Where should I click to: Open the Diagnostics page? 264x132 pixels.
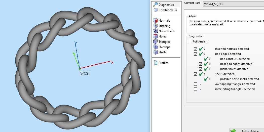click(x=166, y=5)
